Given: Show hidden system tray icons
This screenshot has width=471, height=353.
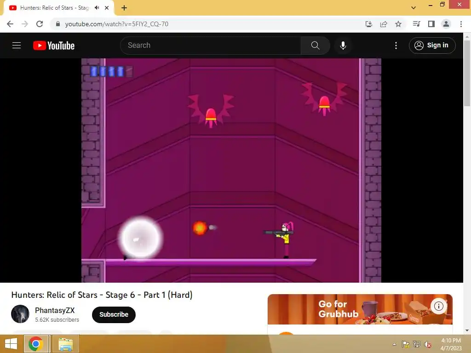Looking at the screenshot, I should click(394, 344).
